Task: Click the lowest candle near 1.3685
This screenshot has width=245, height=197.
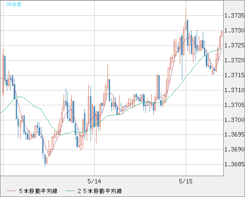Action: [x=45, y=160]
